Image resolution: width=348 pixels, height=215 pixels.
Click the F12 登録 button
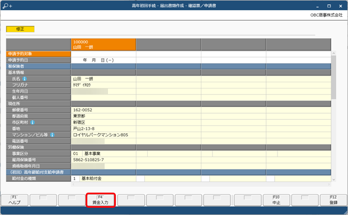(333, 200)
